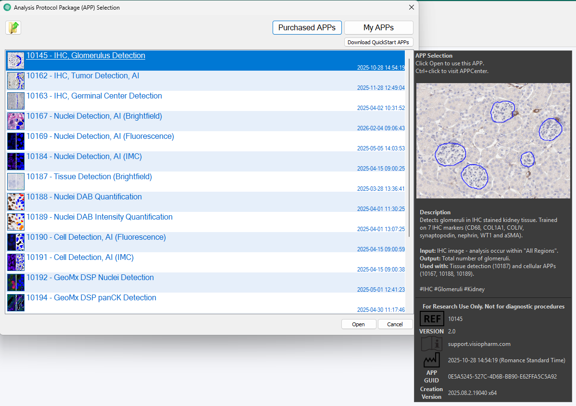Click the folder import icon with green arrow
Screen dimensions: 576x406
[x=13, y=27]
